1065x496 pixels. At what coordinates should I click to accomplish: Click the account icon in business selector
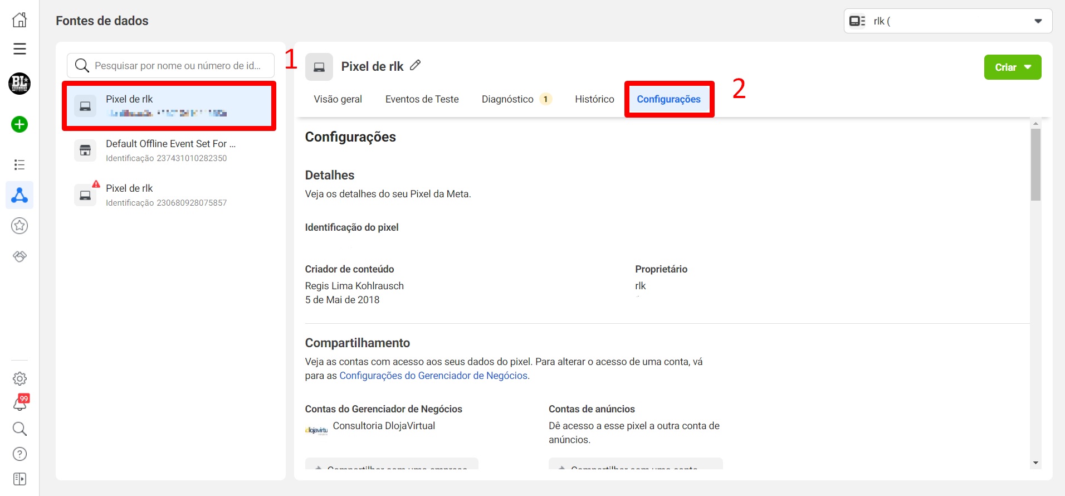point(857,21)
